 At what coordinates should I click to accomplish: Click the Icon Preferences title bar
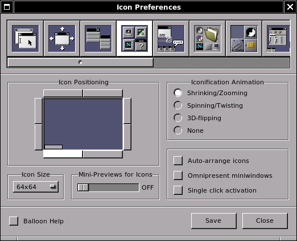point(148,7)
